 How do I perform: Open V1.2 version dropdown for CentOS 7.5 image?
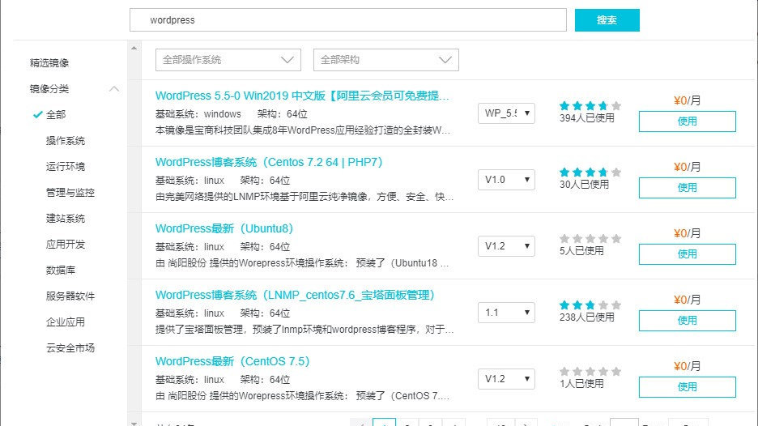(506, 378)
